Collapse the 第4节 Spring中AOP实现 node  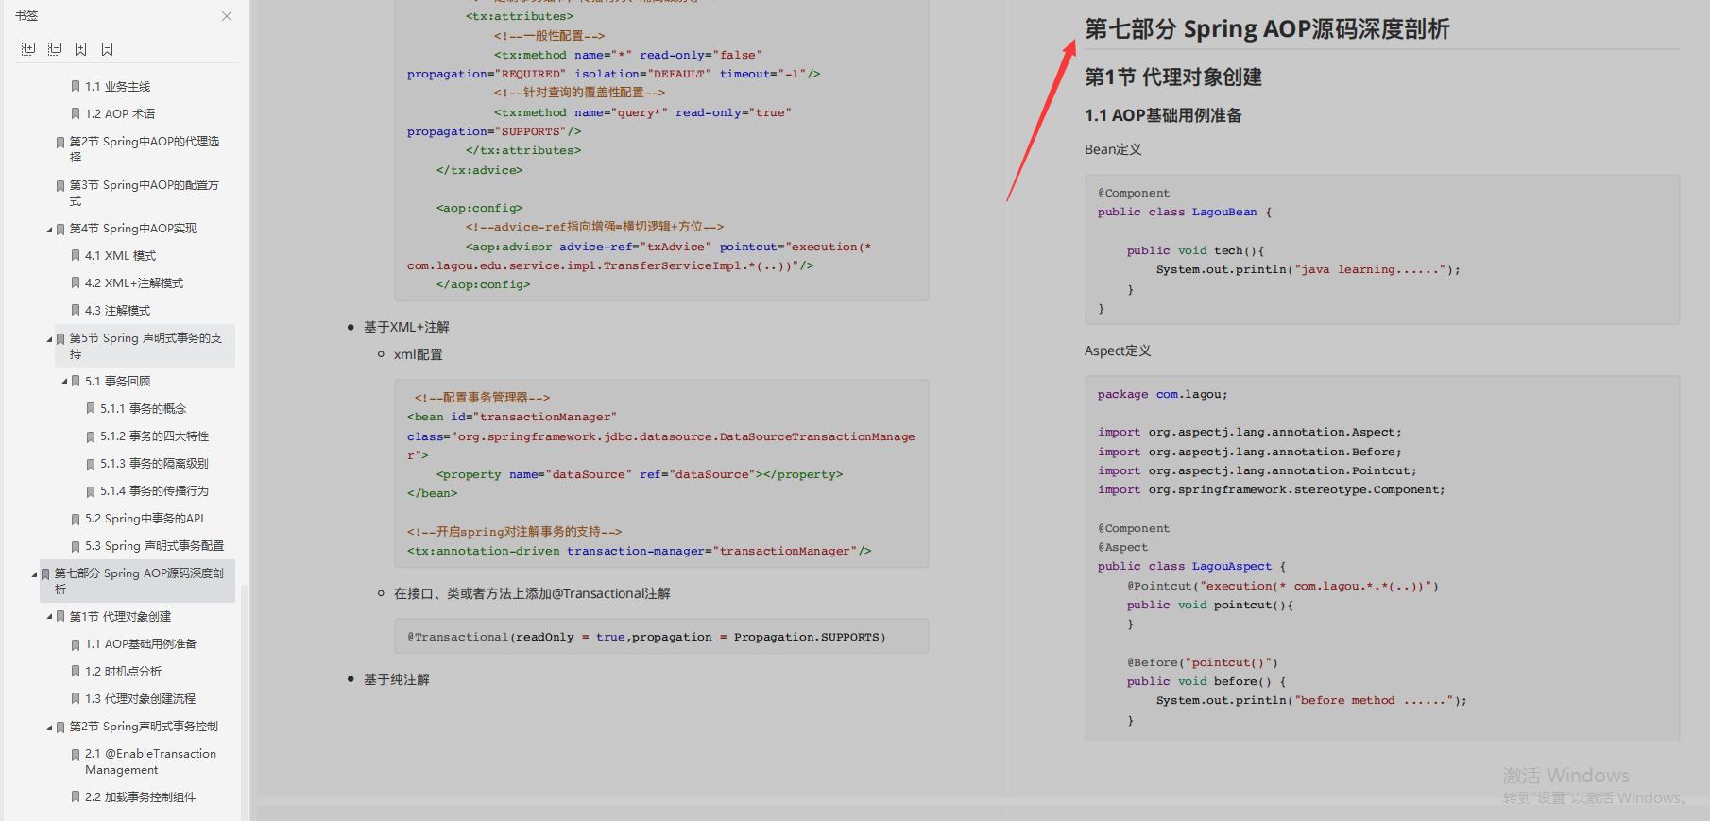(50, 230)
